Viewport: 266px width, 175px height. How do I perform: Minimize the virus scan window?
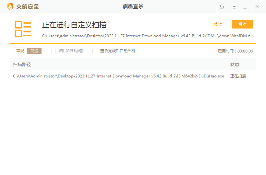coord(245,8)
